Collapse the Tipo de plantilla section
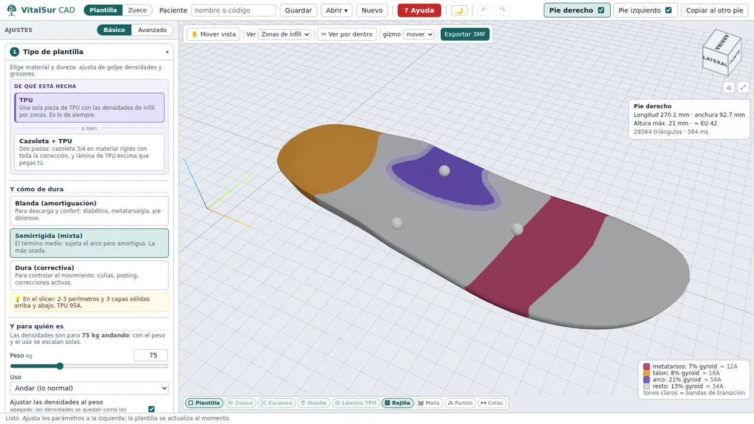Image resolution: width=754 pixels, height=424 pixels. pyautogui.click(x=167, y=52)
